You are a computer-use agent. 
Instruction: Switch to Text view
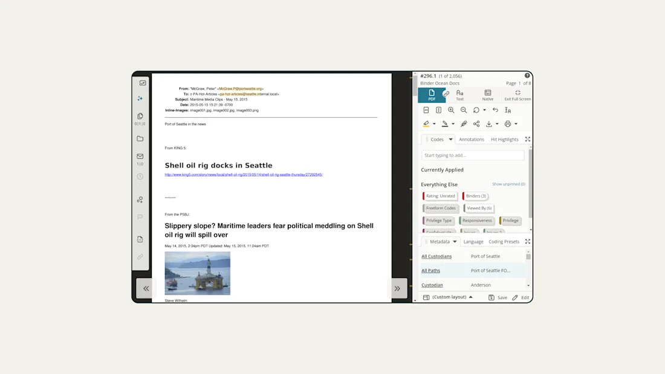coord(459,95)
